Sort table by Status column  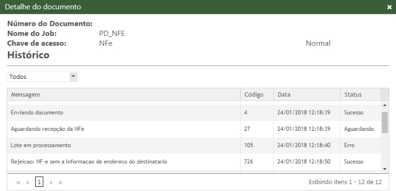click(x=361, y=94)
